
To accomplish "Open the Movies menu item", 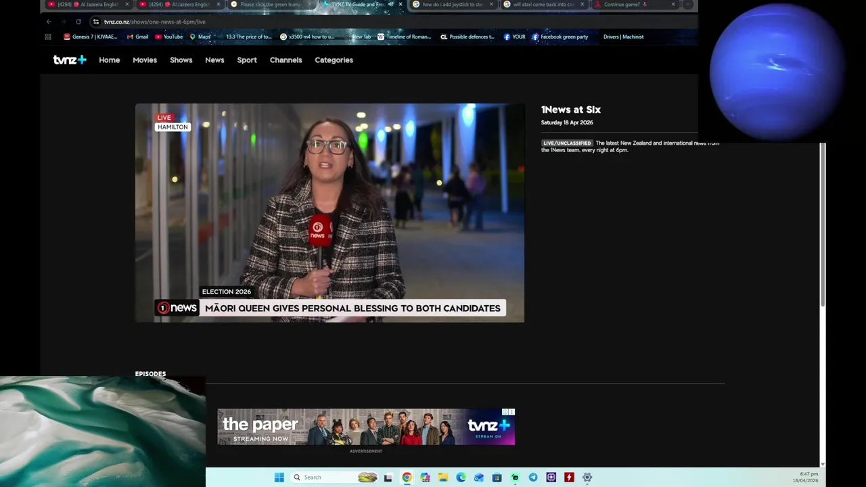I will 145,60.
